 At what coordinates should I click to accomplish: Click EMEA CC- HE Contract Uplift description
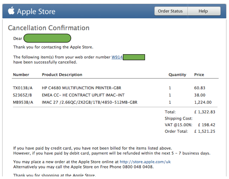click(83, 95)
